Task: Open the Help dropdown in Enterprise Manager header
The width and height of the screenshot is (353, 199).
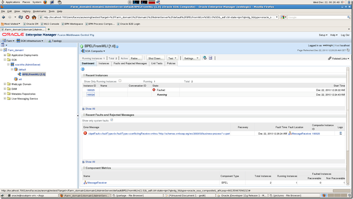Action: 334,35
